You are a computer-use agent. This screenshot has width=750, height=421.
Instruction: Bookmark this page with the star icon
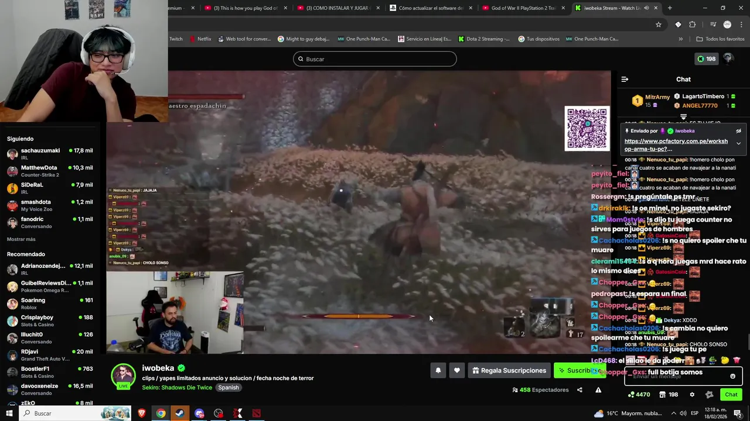[659, 25]
